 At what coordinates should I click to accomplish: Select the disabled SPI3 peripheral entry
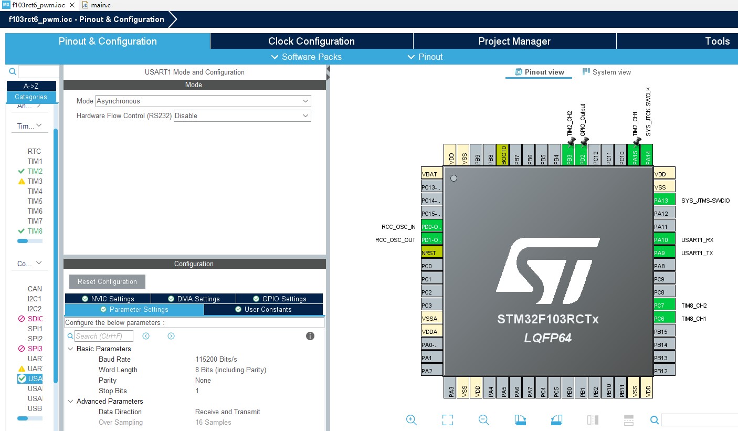tap(35, 349)
